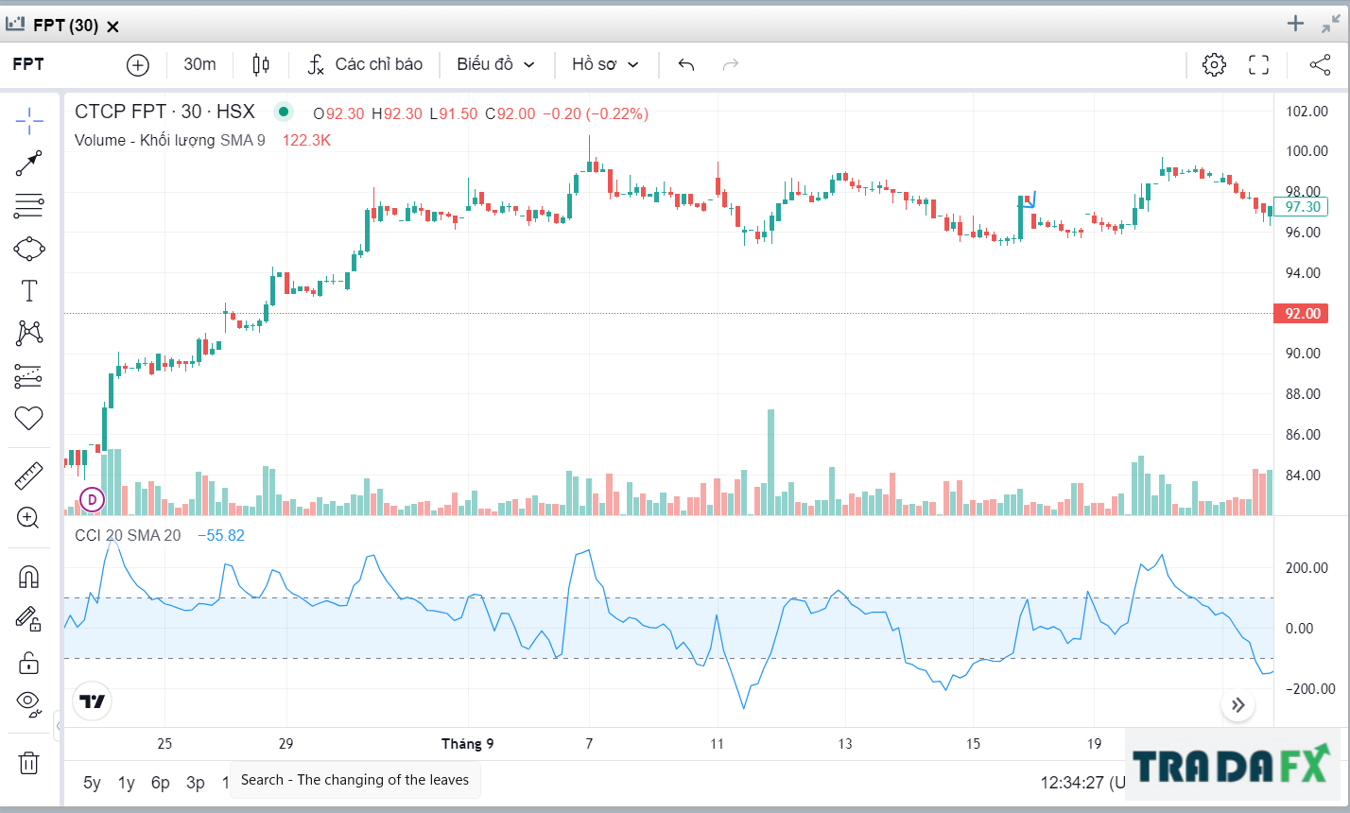Toggle lock all drawing tools
1350x813 pixels.
[x=29, y=662]
